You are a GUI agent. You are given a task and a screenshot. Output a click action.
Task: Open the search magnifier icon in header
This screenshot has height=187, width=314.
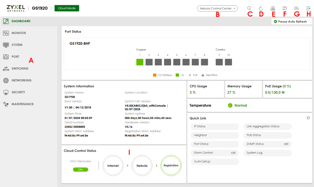[249, 8]
